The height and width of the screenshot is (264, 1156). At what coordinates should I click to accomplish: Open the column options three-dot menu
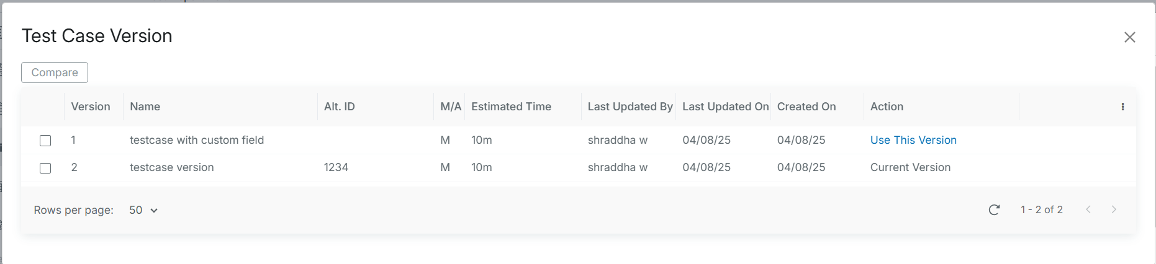point(1122,107)
